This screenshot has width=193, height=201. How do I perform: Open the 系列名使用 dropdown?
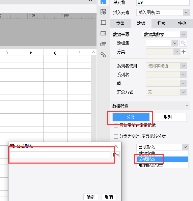(x=183, y=66)
